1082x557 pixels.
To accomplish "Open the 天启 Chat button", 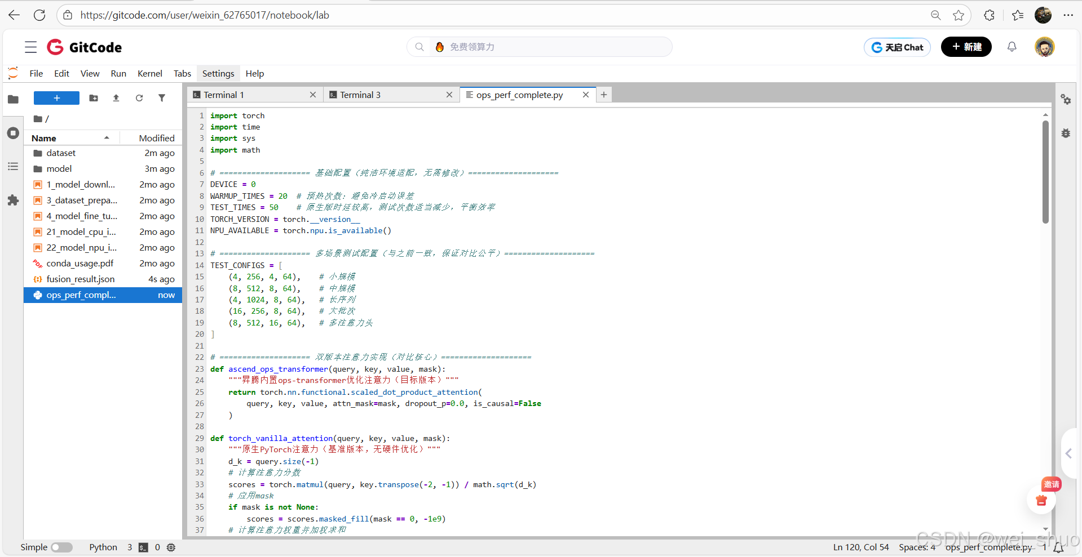I will [897, 47].
